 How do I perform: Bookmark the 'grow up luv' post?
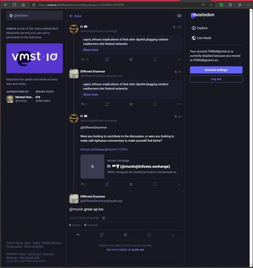tap(149, 235)
